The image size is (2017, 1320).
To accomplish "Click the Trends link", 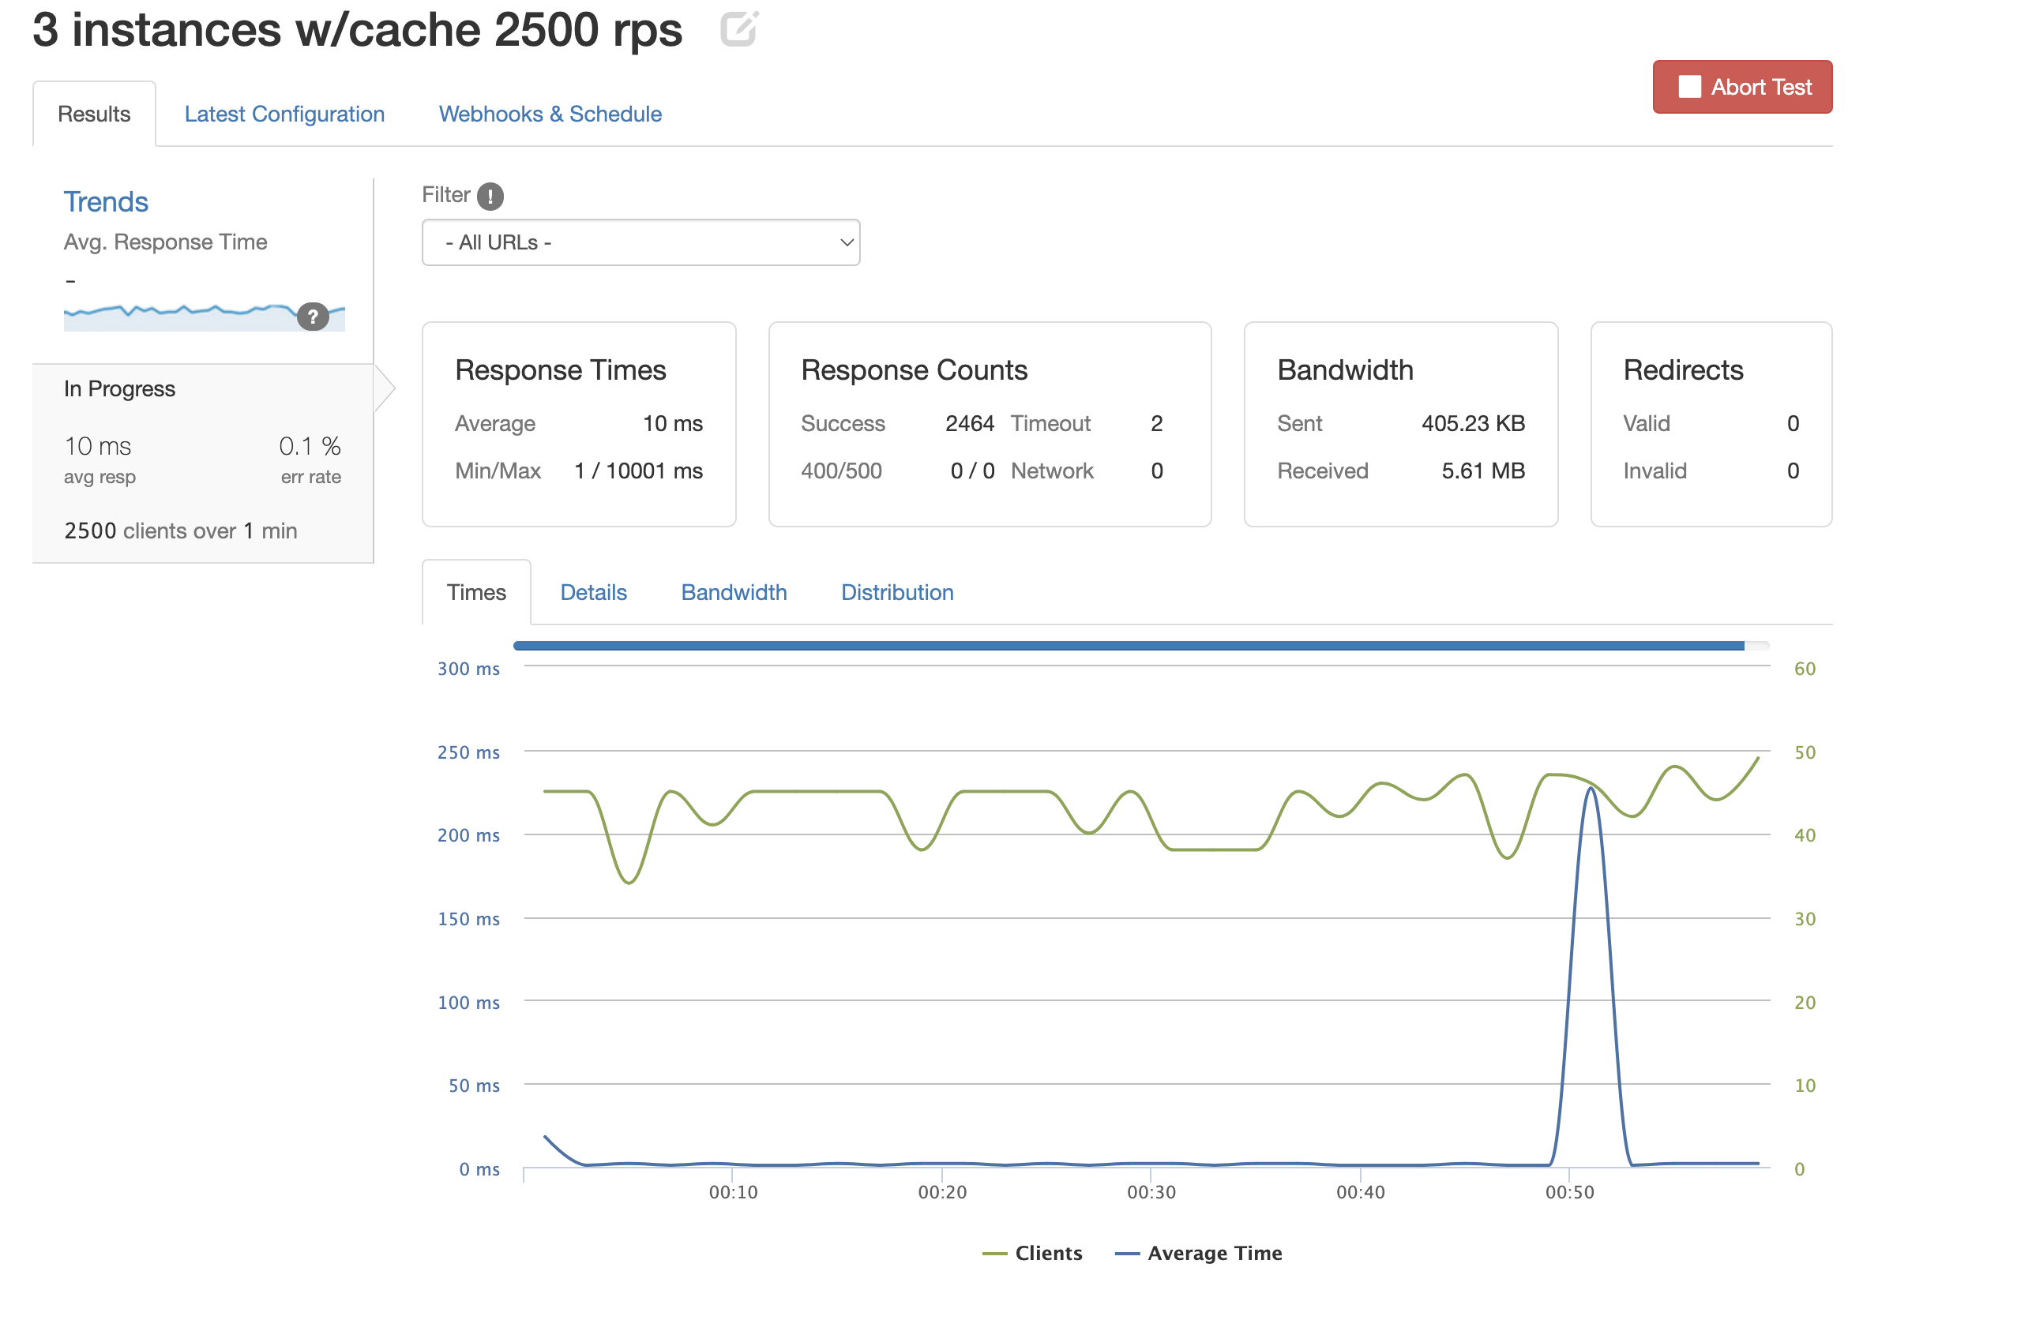I will click(x=106, y=202).
